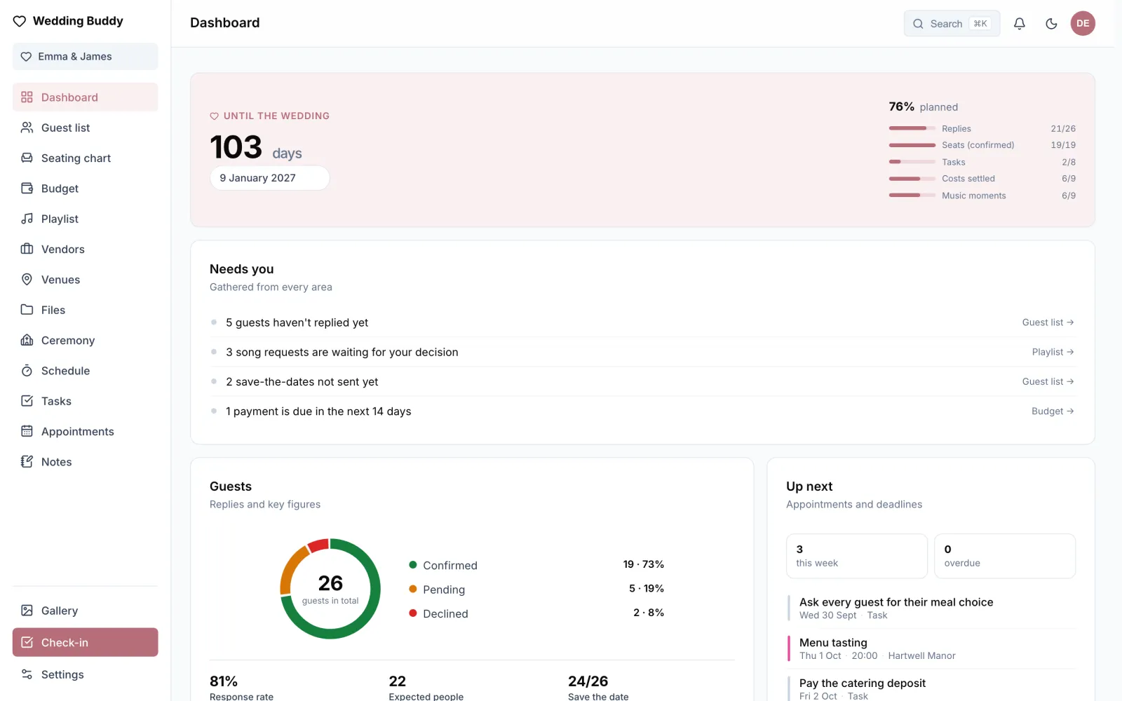
Task: Open Seating chart menu item
Action: [85, 158]
